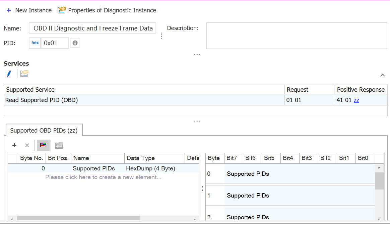Image resolution: width=390 pixels, height=225 pixels.
Task: Toggle the colored byte layout view button
Action: [x=43, y=145]
